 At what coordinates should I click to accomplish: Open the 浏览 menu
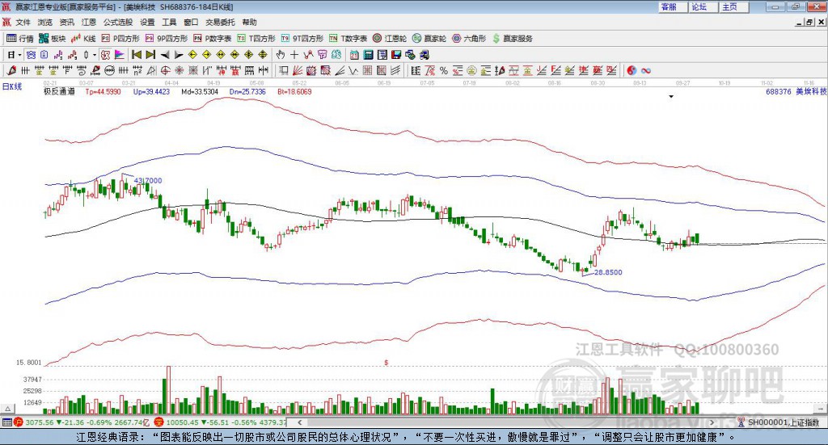point(45,22)
